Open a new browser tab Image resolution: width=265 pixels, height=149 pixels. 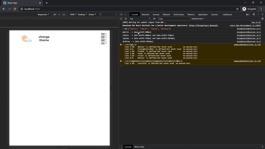(46, 3)
